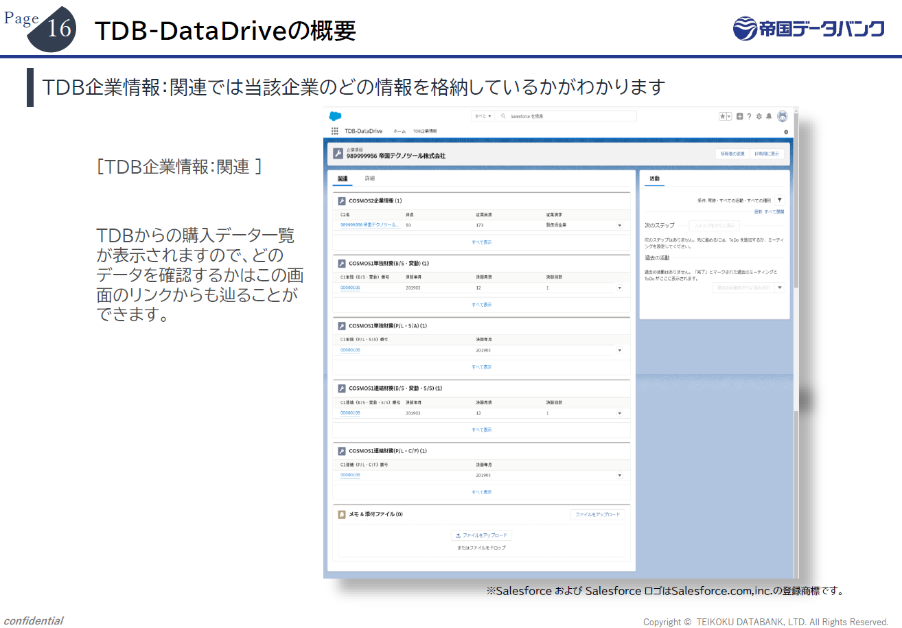Viewport: 902px width, 628px height.
Task: Click ファイルをアップロード button in section header
Action: point(597,514)
